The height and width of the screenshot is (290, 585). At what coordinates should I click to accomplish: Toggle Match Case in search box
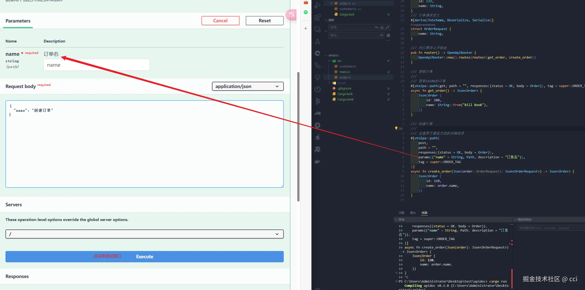[x=376, y=27]
